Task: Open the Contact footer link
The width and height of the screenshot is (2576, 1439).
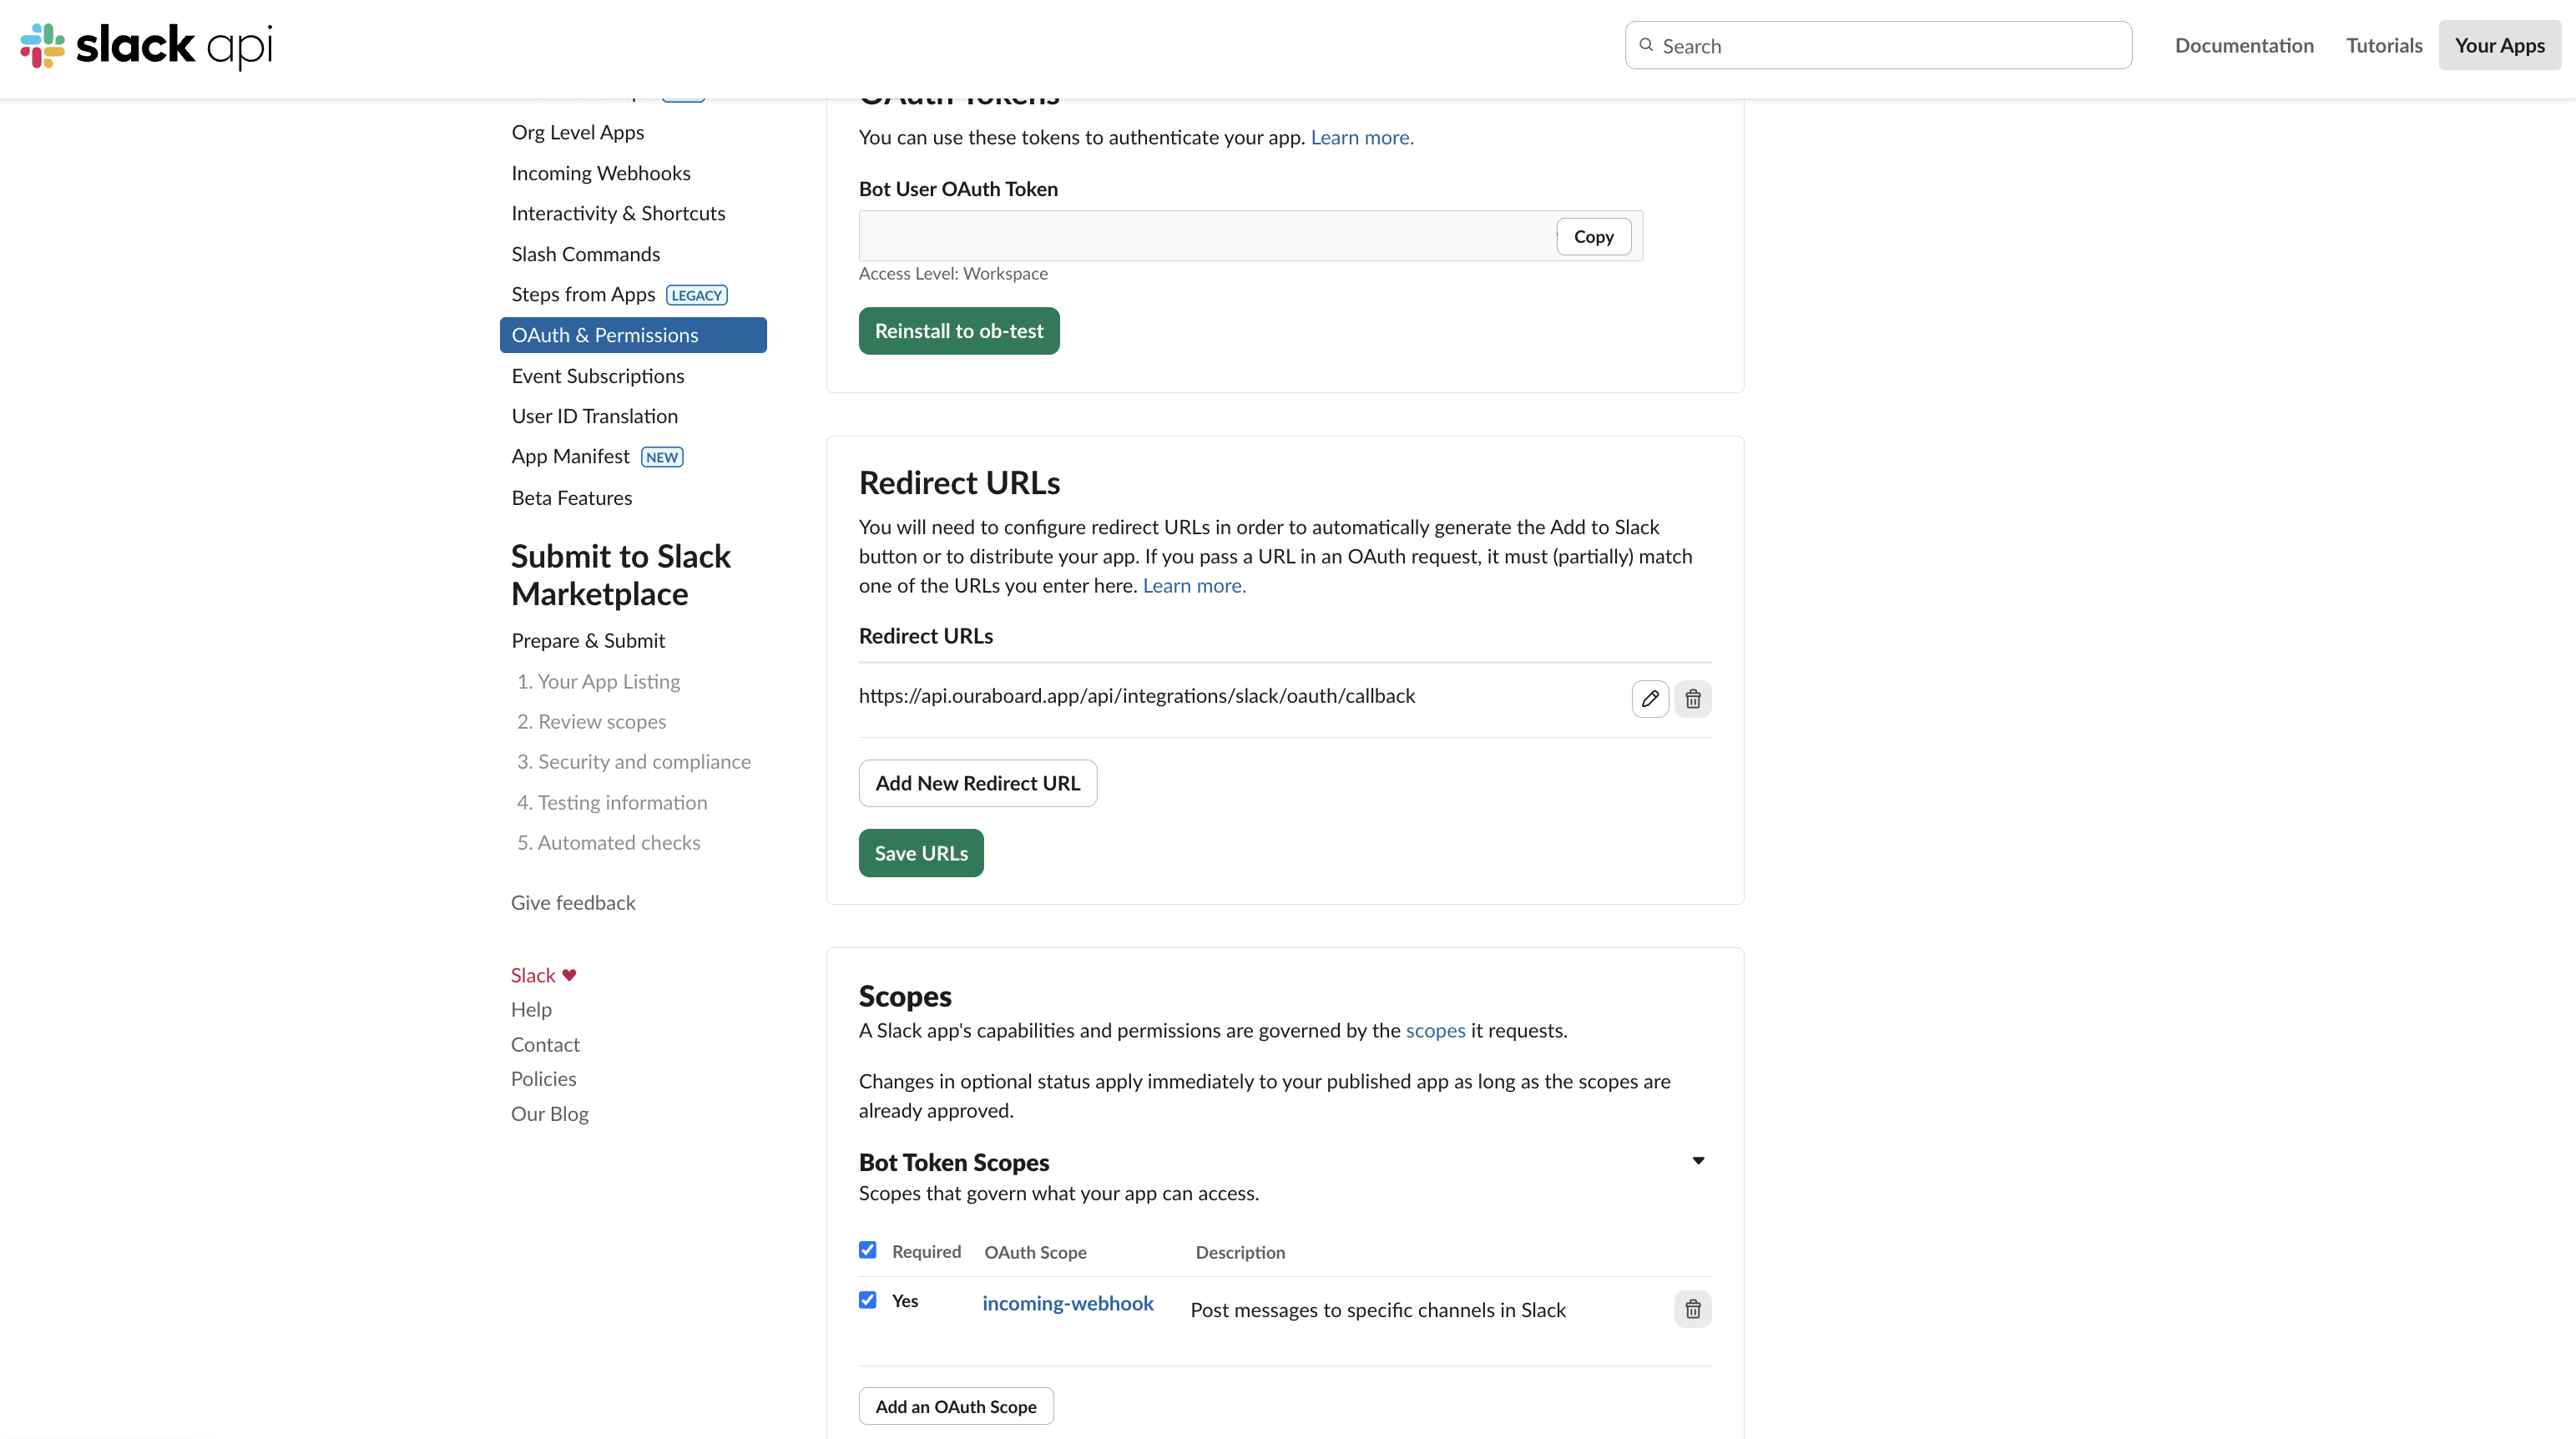Action: coord(545,1044)
